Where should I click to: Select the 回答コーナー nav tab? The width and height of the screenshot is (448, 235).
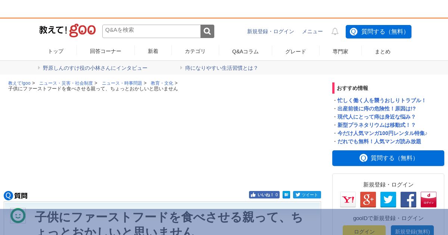(106, 51)
